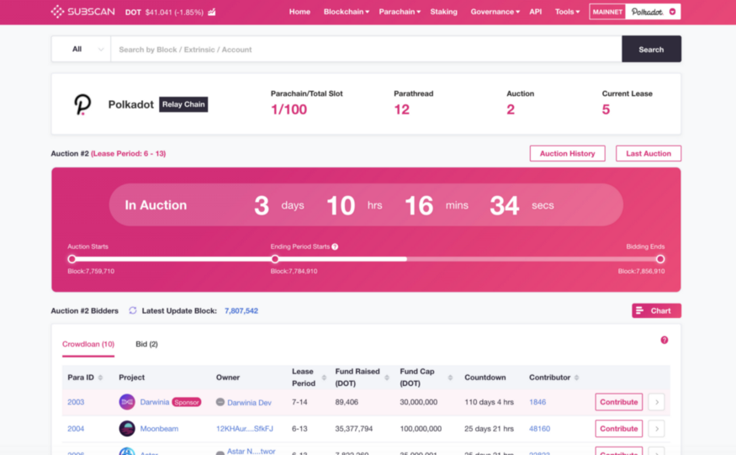Screen dimensions: 736x455
Task: Click the Polkadot P logo
Action: [82, 104]
